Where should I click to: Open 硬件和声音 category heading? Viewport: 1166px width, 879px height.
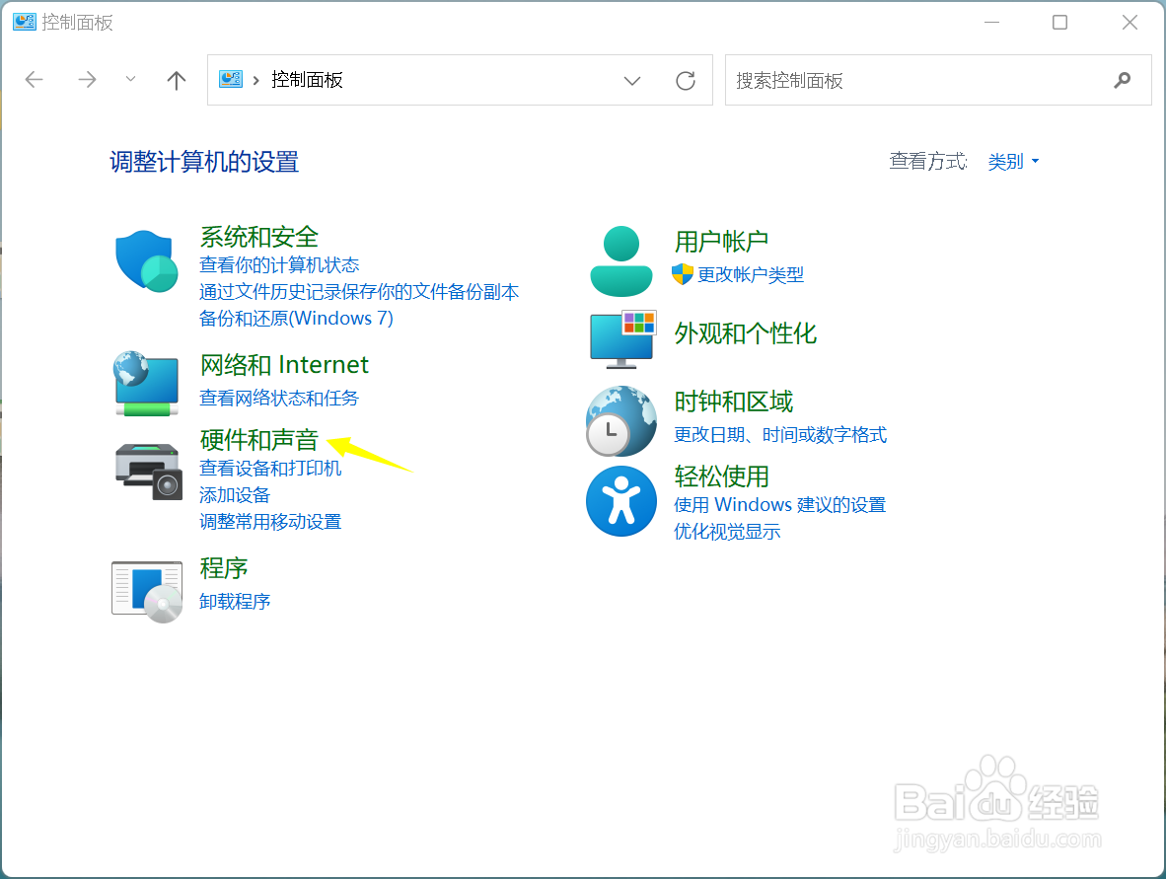[x=258, y=440]
